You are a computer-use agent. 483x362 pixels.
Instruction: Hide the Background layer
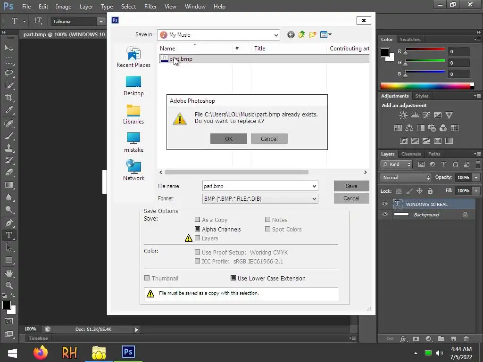pos(385,214)
